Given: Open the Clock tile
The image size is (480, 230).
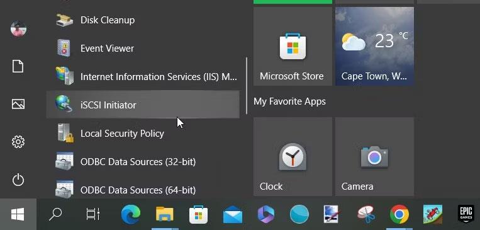Looking at the screenshot, I should point(293,156).
